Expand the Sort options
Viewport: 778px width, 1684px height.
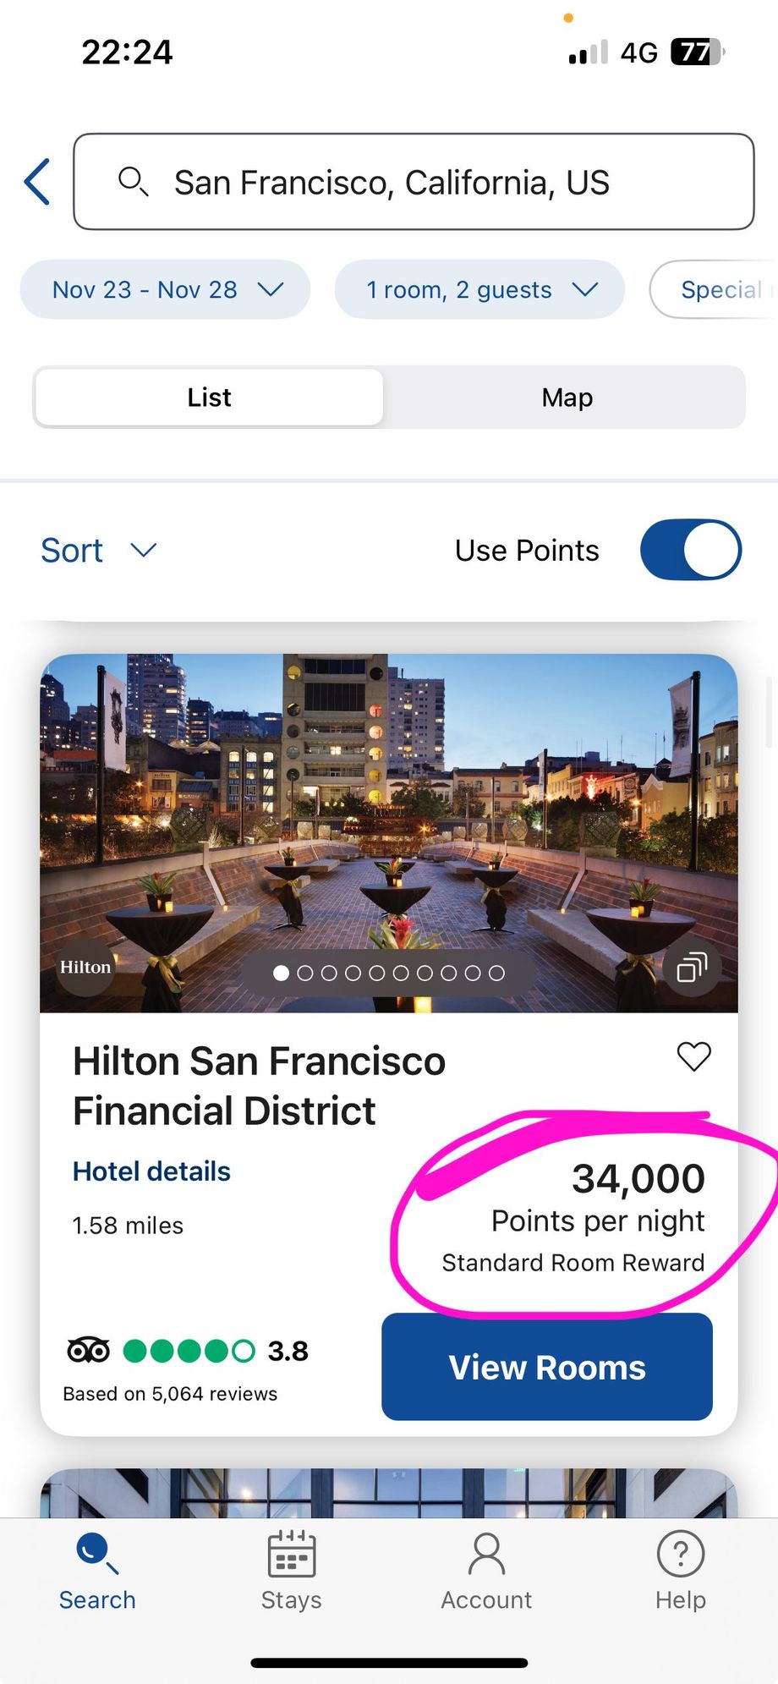tap(98, 551)
